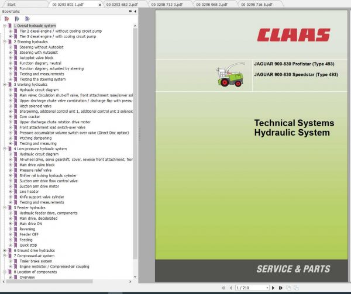Image resolution: width=351 pixels, height=294 pixels.
Task: Select the Reversing bookmark
Action: (x=27, y=229)
